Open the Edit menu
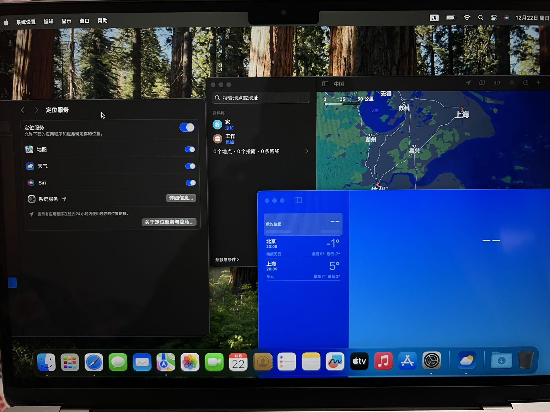This screenshot has height=412, width=550. pos(48,22)
